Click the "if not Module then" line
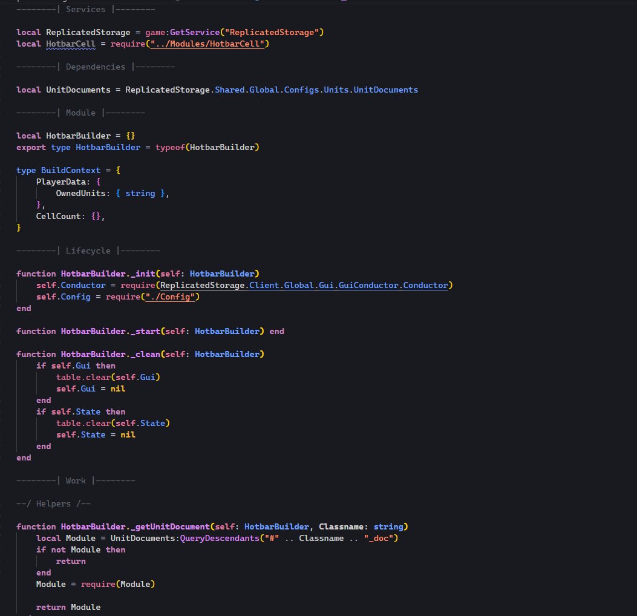637x616 pixels. tap(80, 550)
